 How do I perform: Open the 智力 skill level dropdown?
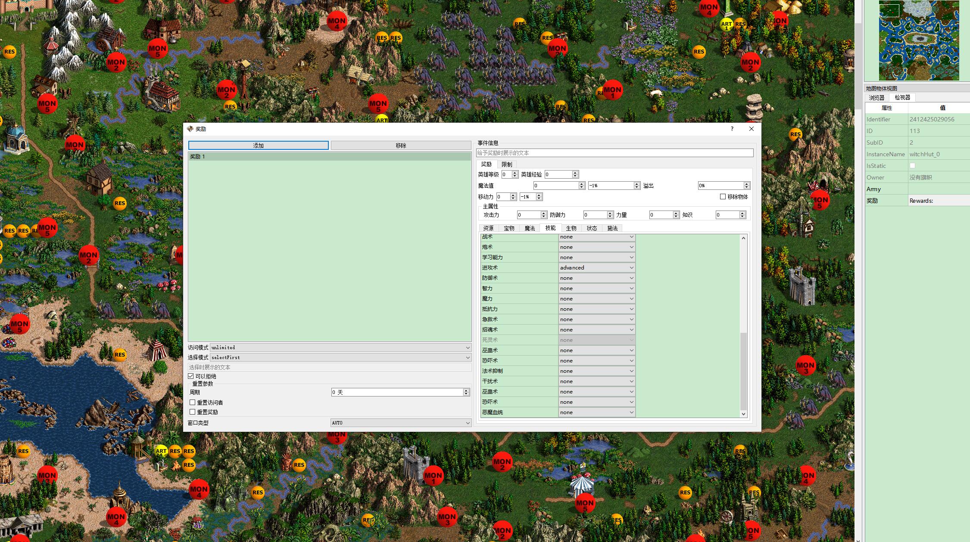click(x=597, y=288)
